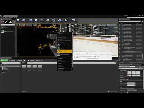The height and width of the screenshot is (108, 144).
Task: Choose New Folder in the context menu
Action: pos(64,34)
